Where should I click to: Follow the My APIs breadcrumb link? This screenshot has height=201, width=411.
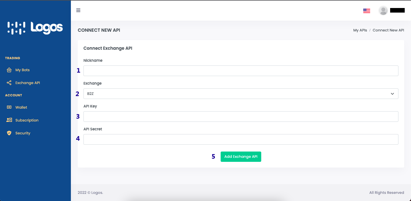[360, 30]
